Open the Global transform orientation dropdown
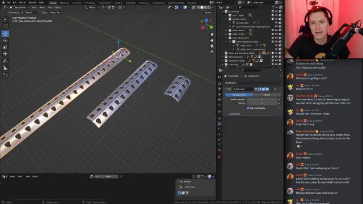The width and height of the screenshot is (363, 204). coord(92,7)
